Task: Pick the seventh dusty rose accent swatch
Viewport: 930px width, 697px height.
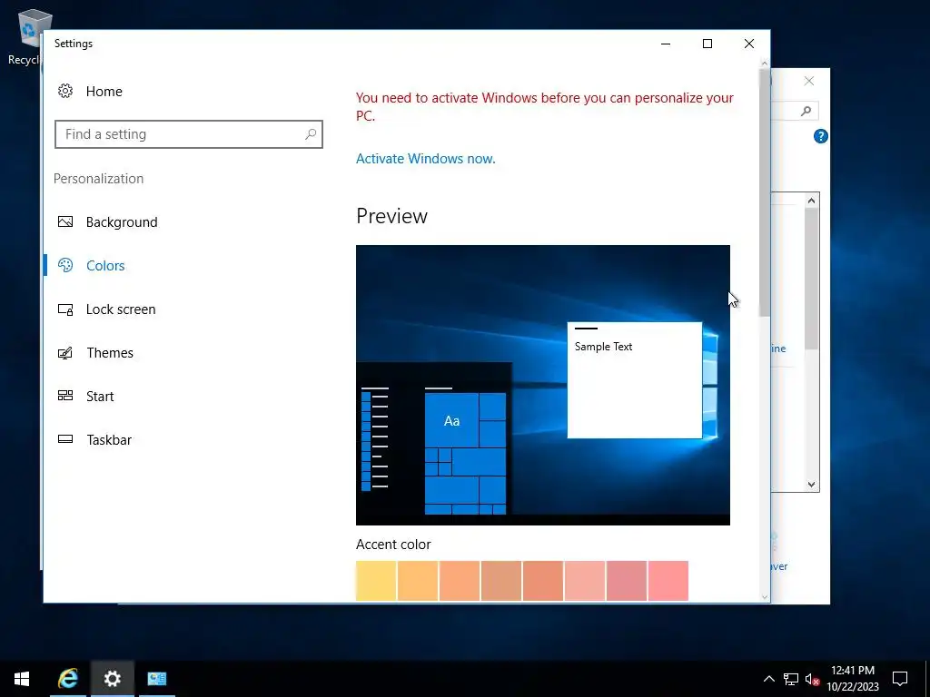Action: [627, 581]
